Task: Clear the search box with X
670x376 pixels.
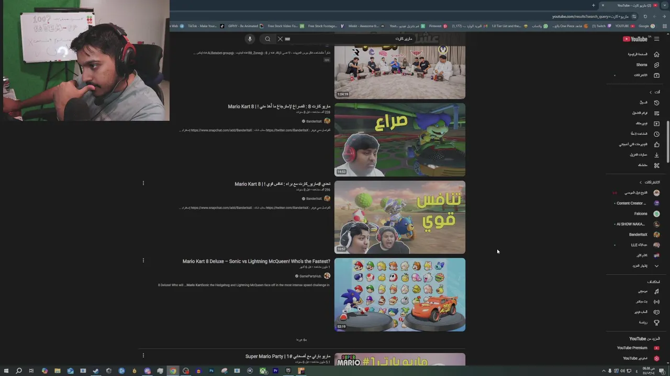Action: tap(280, 39)
